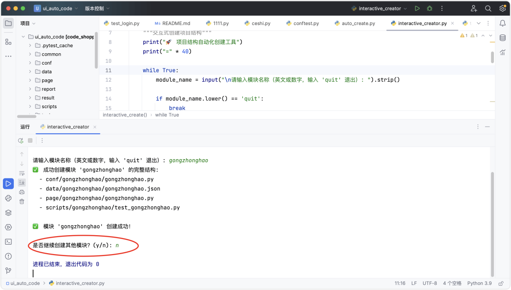This screenshot has width=511, height=290.
Task: Toggle read-only lock icon in status bar
Action: point(501,283)
